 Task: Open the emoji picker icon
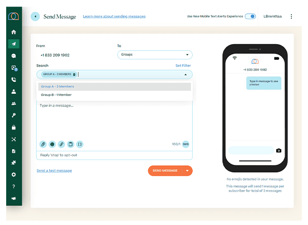52,144
